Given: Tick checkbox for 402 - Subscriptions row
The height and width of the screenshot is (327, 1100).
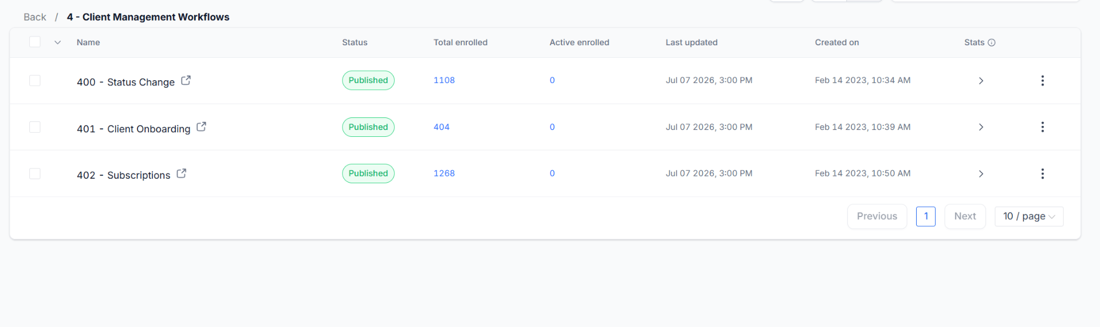Looking at the screenshot, I should pyautogui.click(x=35, y=174).
